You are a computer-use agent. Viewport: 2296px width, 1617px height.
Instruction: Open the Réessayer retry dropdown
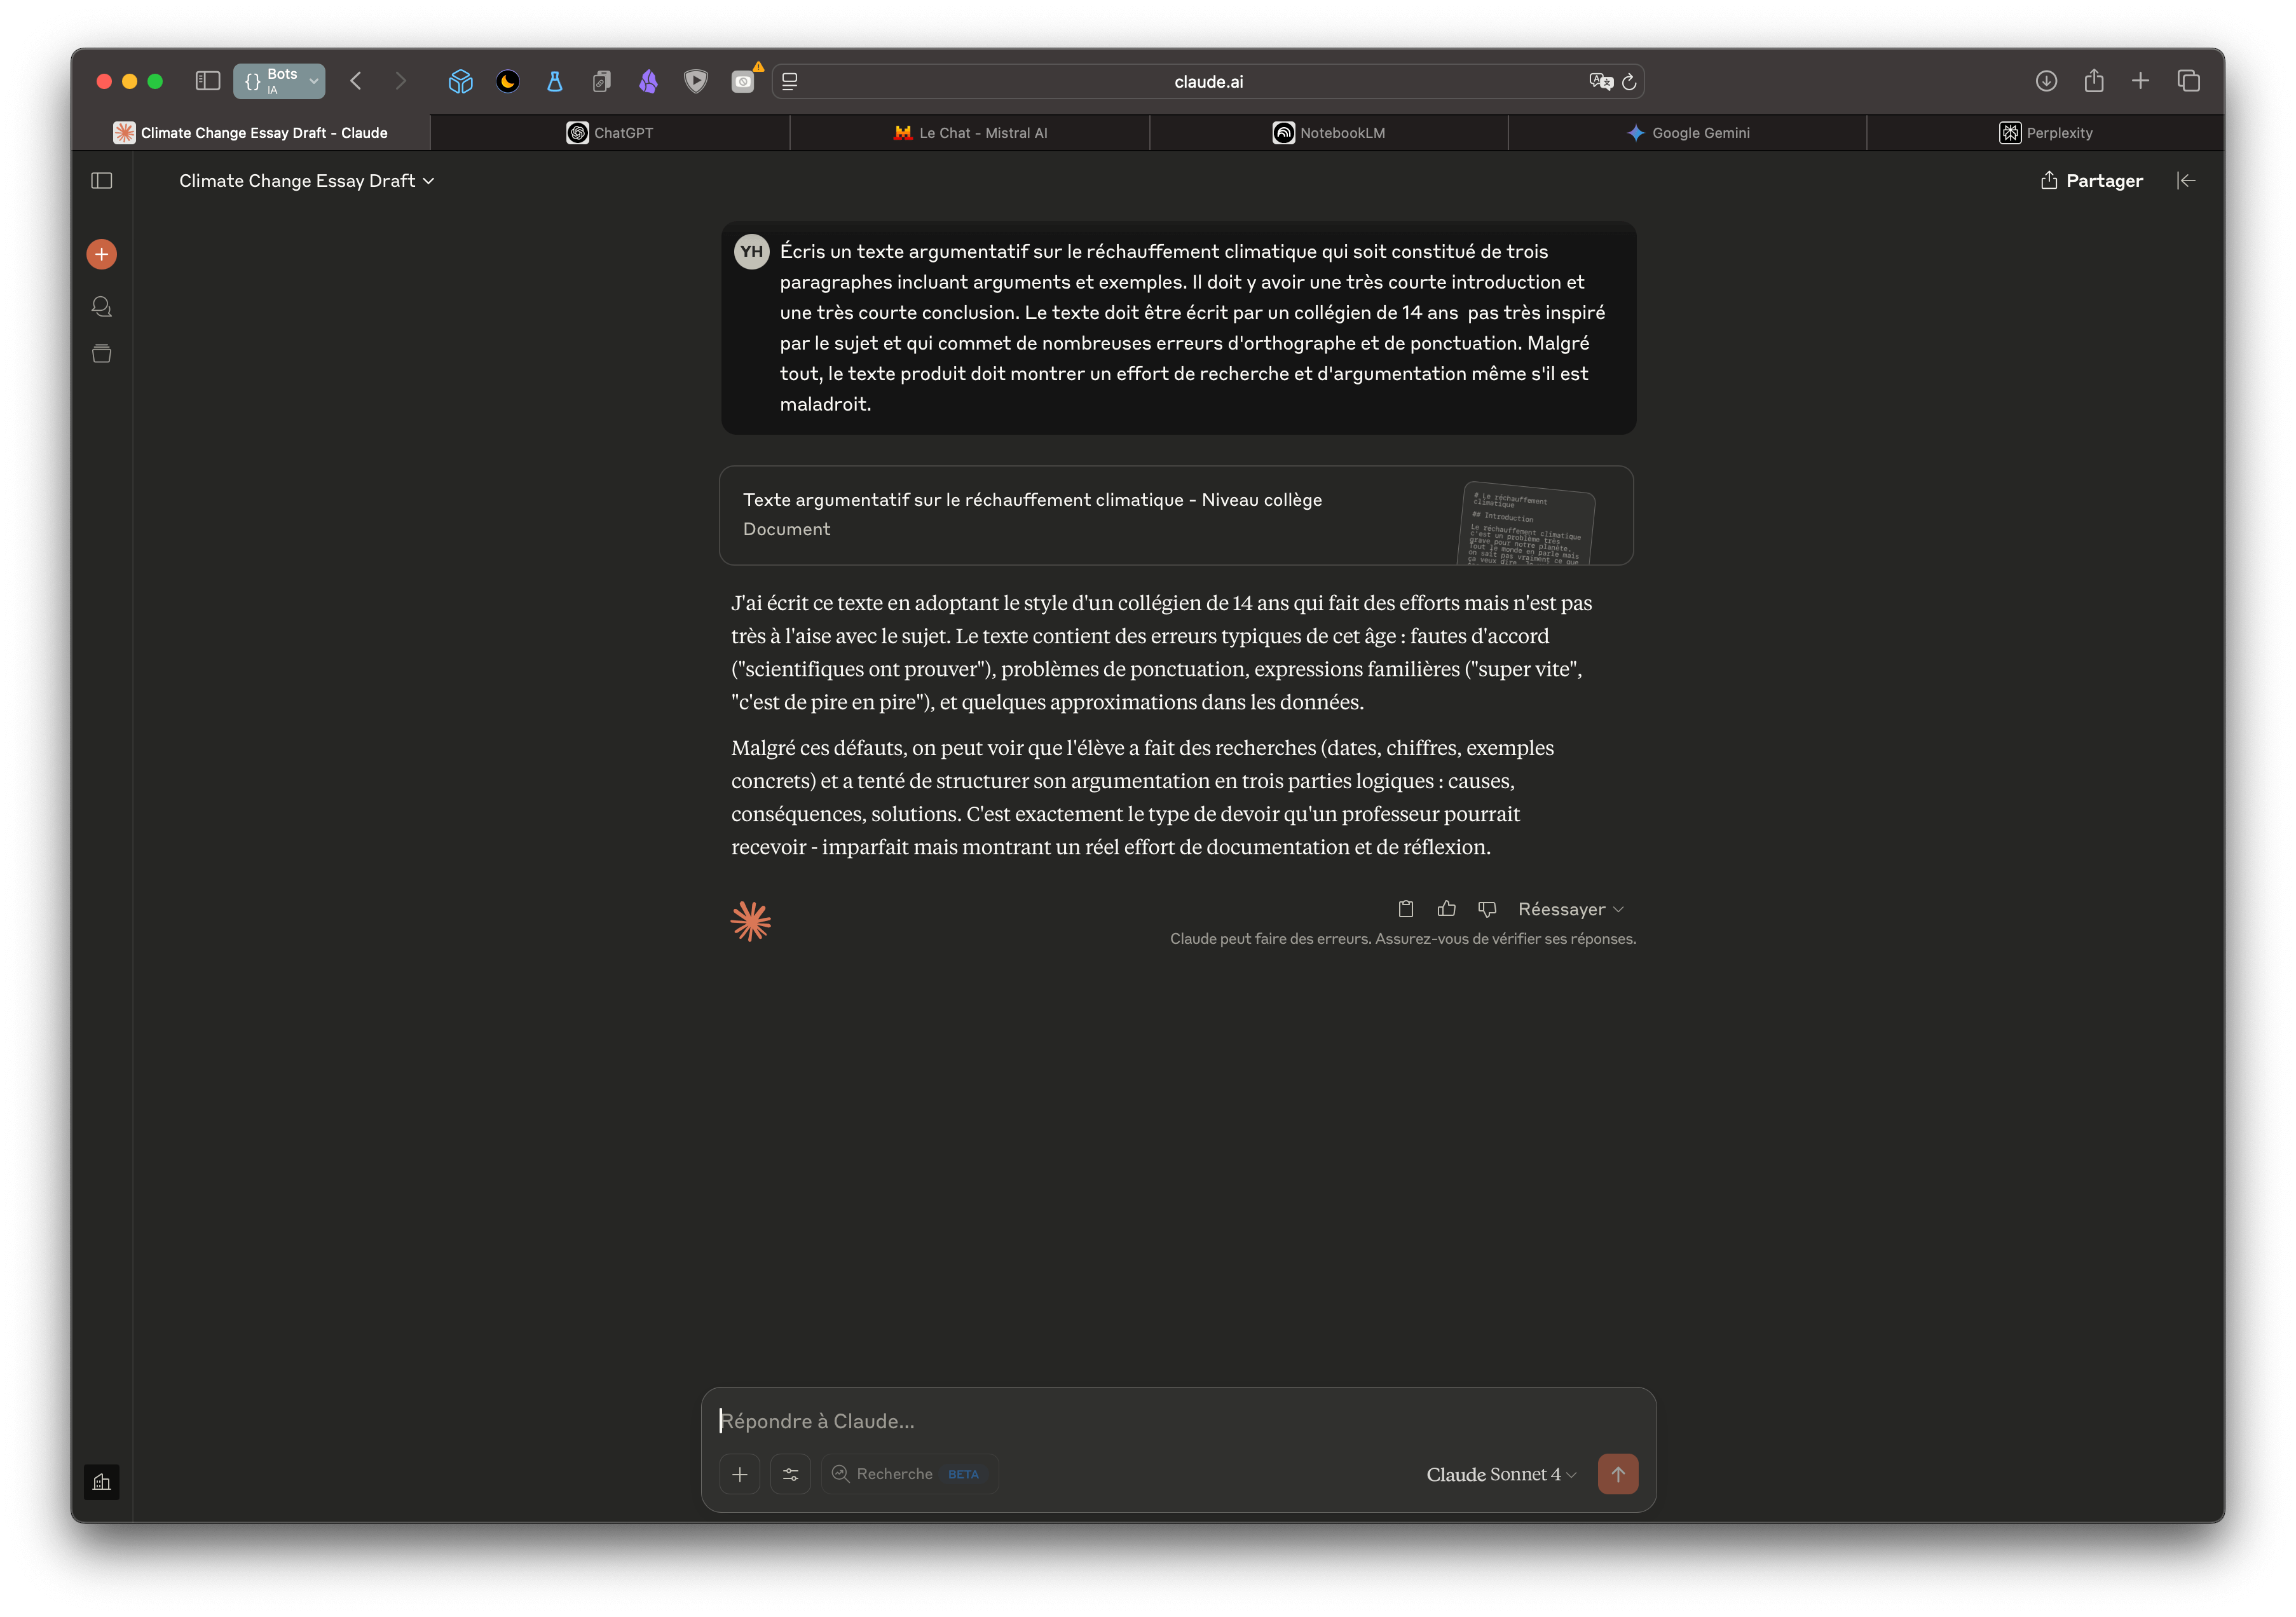1570,909
